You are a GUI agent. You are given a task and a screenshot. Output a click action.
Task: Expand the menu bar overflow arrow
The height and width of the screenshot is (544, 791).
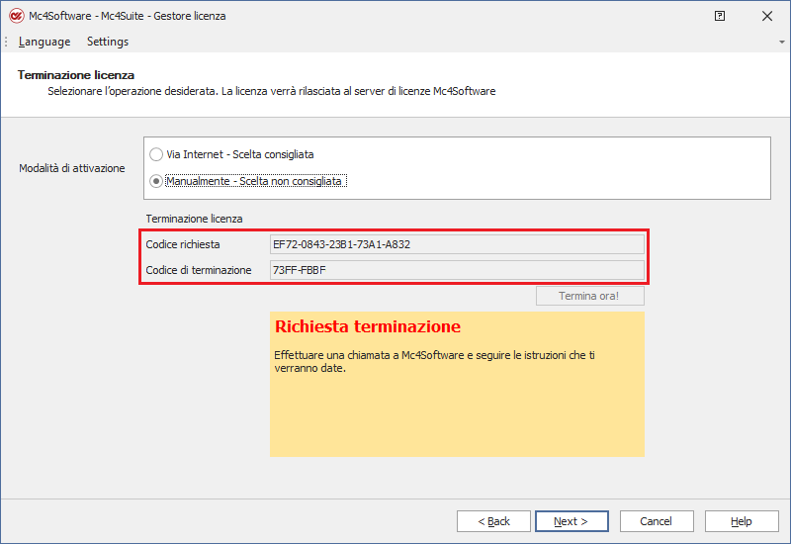point(782,42)
